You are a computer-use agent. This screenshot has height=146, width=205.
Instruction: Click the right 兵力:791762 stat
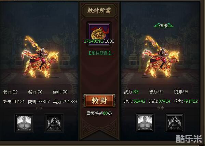[186, 101]
